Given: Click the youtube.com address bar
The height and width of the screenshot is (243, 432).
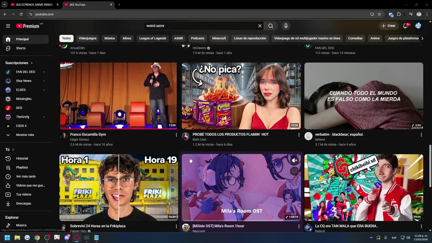Looking at the screenshot, I should [x=199, y=14].
